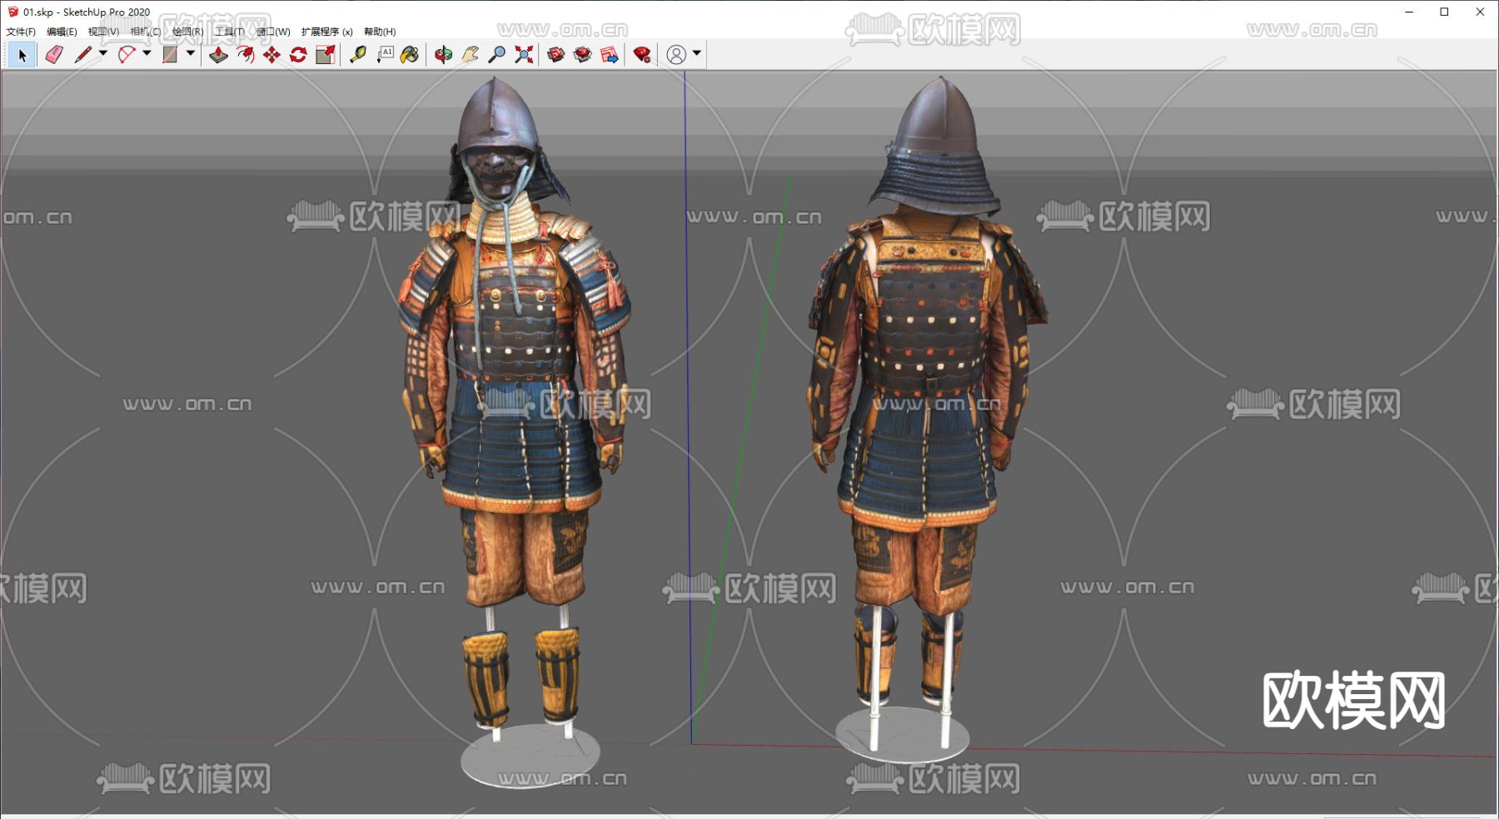
Task: Open the 文件(F) menu
Action: [21, 32]
